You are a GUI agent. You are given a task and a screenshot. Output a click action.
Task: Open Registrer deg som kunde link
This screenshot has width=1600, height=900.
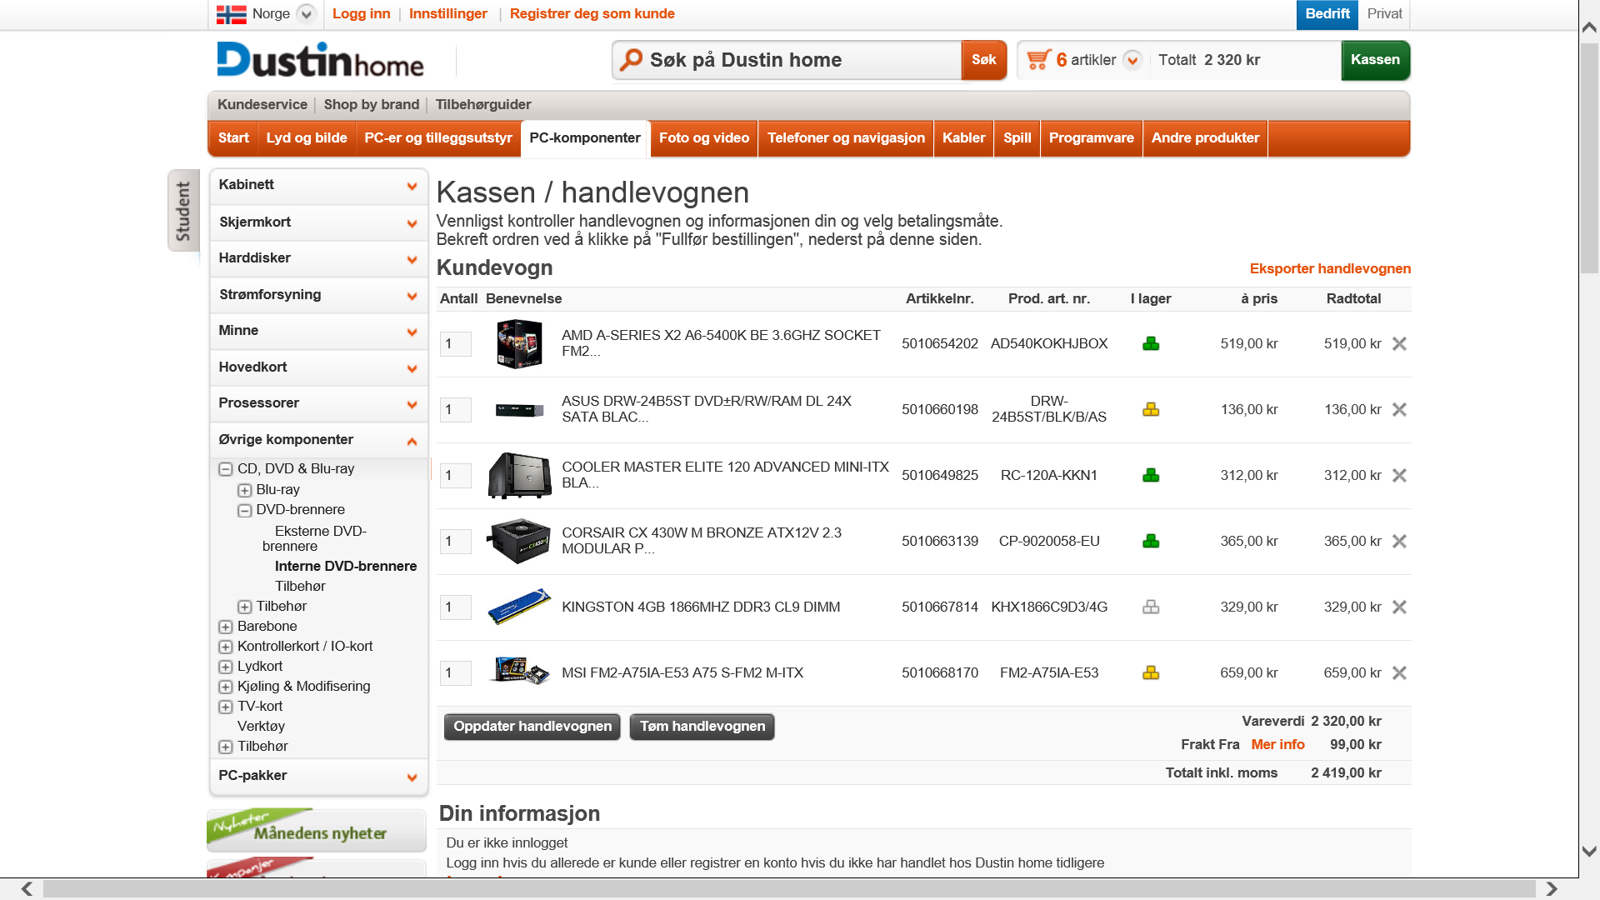tap(592, 14)
